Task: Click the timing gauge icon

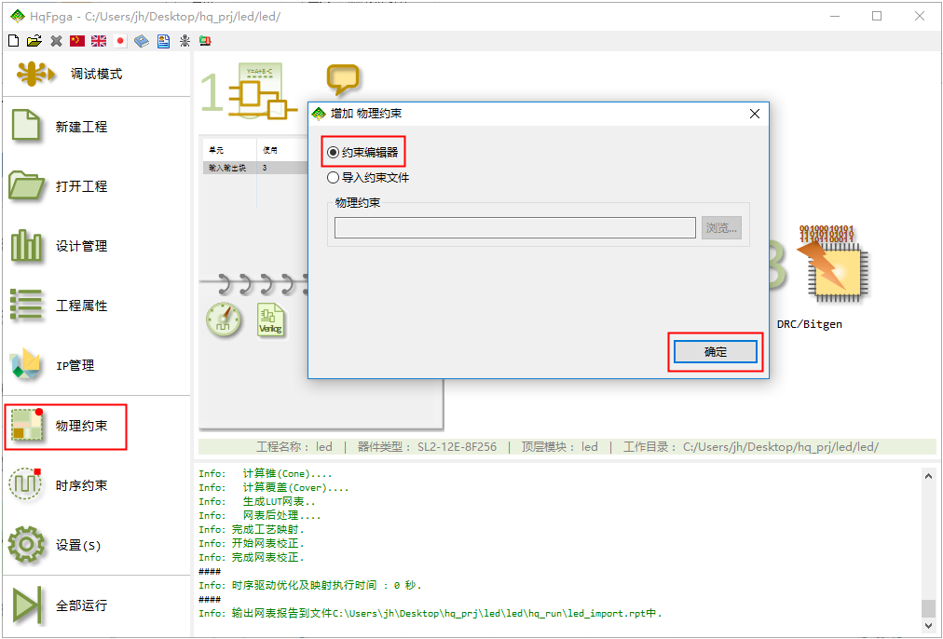Action: tap(224, 319)
